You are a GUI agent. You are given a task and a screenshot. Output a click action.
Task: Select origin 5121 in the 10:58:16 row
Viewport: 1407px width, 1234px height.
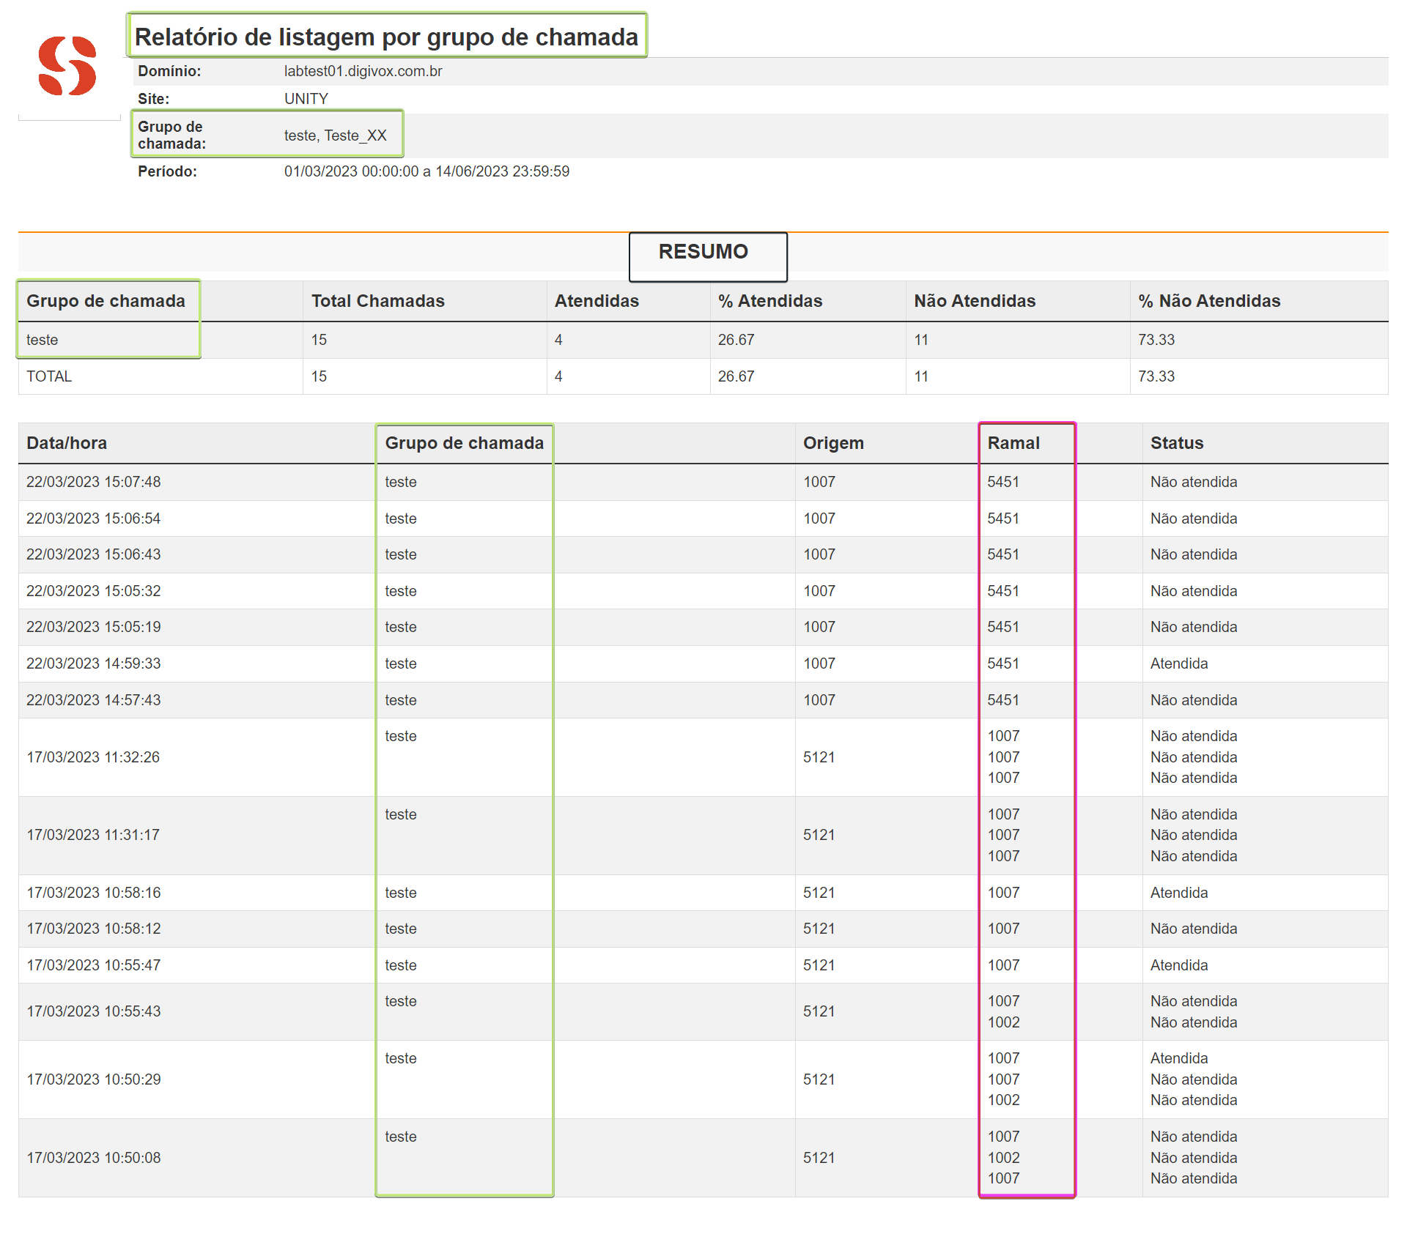click(819, 893)
